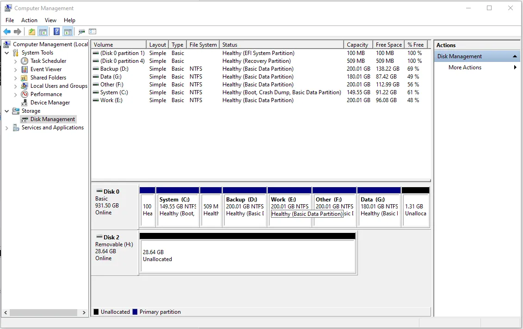The image size is (523, 329).
Task: Collapse the Disk Management actions section
Action: point(515,56)
